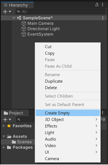Open the Hierarchy panel three-dot options menu
Screen dimensions: 108x165
103,5
